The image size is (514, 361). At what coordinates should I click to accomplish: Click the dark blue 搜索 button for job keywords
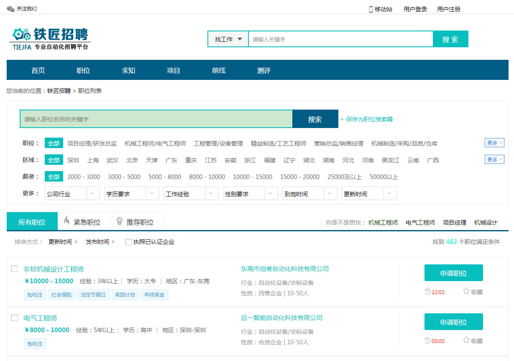315,119
